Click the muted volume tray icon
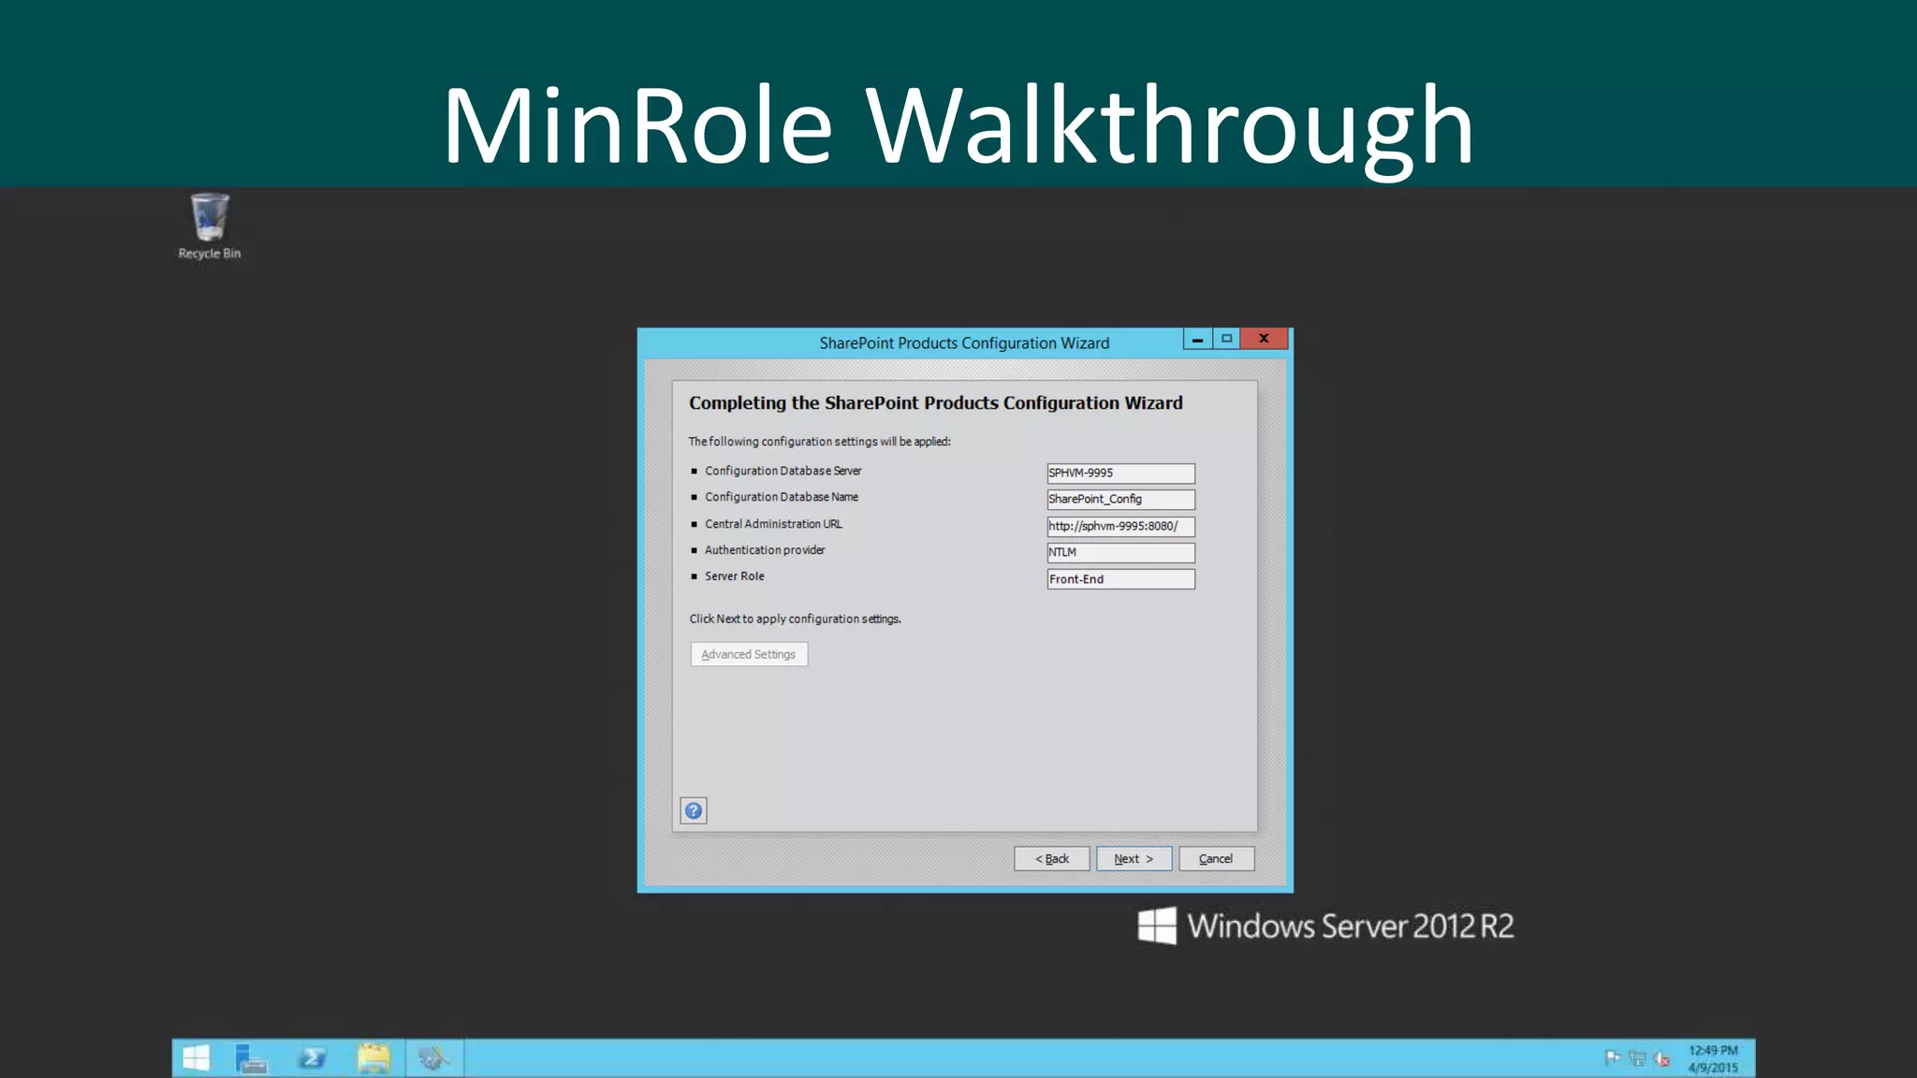 [1662, 1058]
